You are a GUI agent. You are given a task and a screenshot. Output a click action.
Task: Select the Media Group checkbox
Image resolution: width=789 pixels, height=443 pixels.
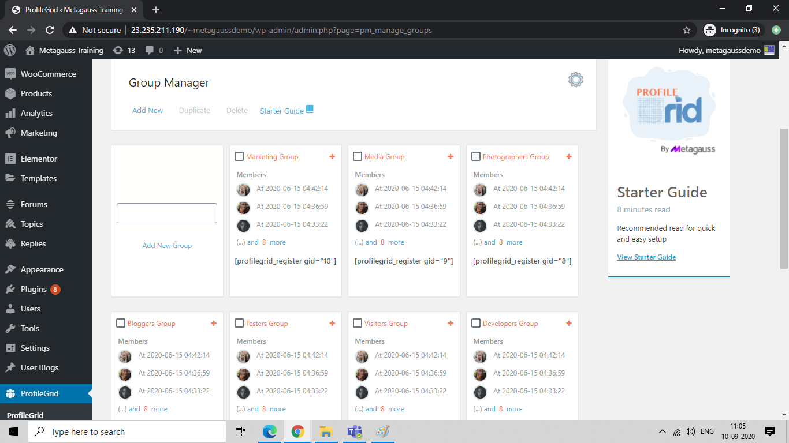point(357,156)
